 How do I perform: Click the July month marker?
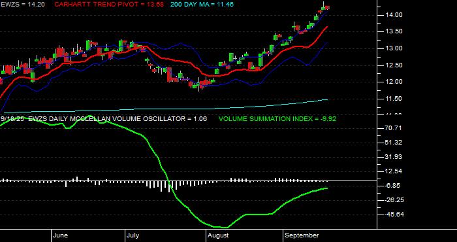coord(133,235)
